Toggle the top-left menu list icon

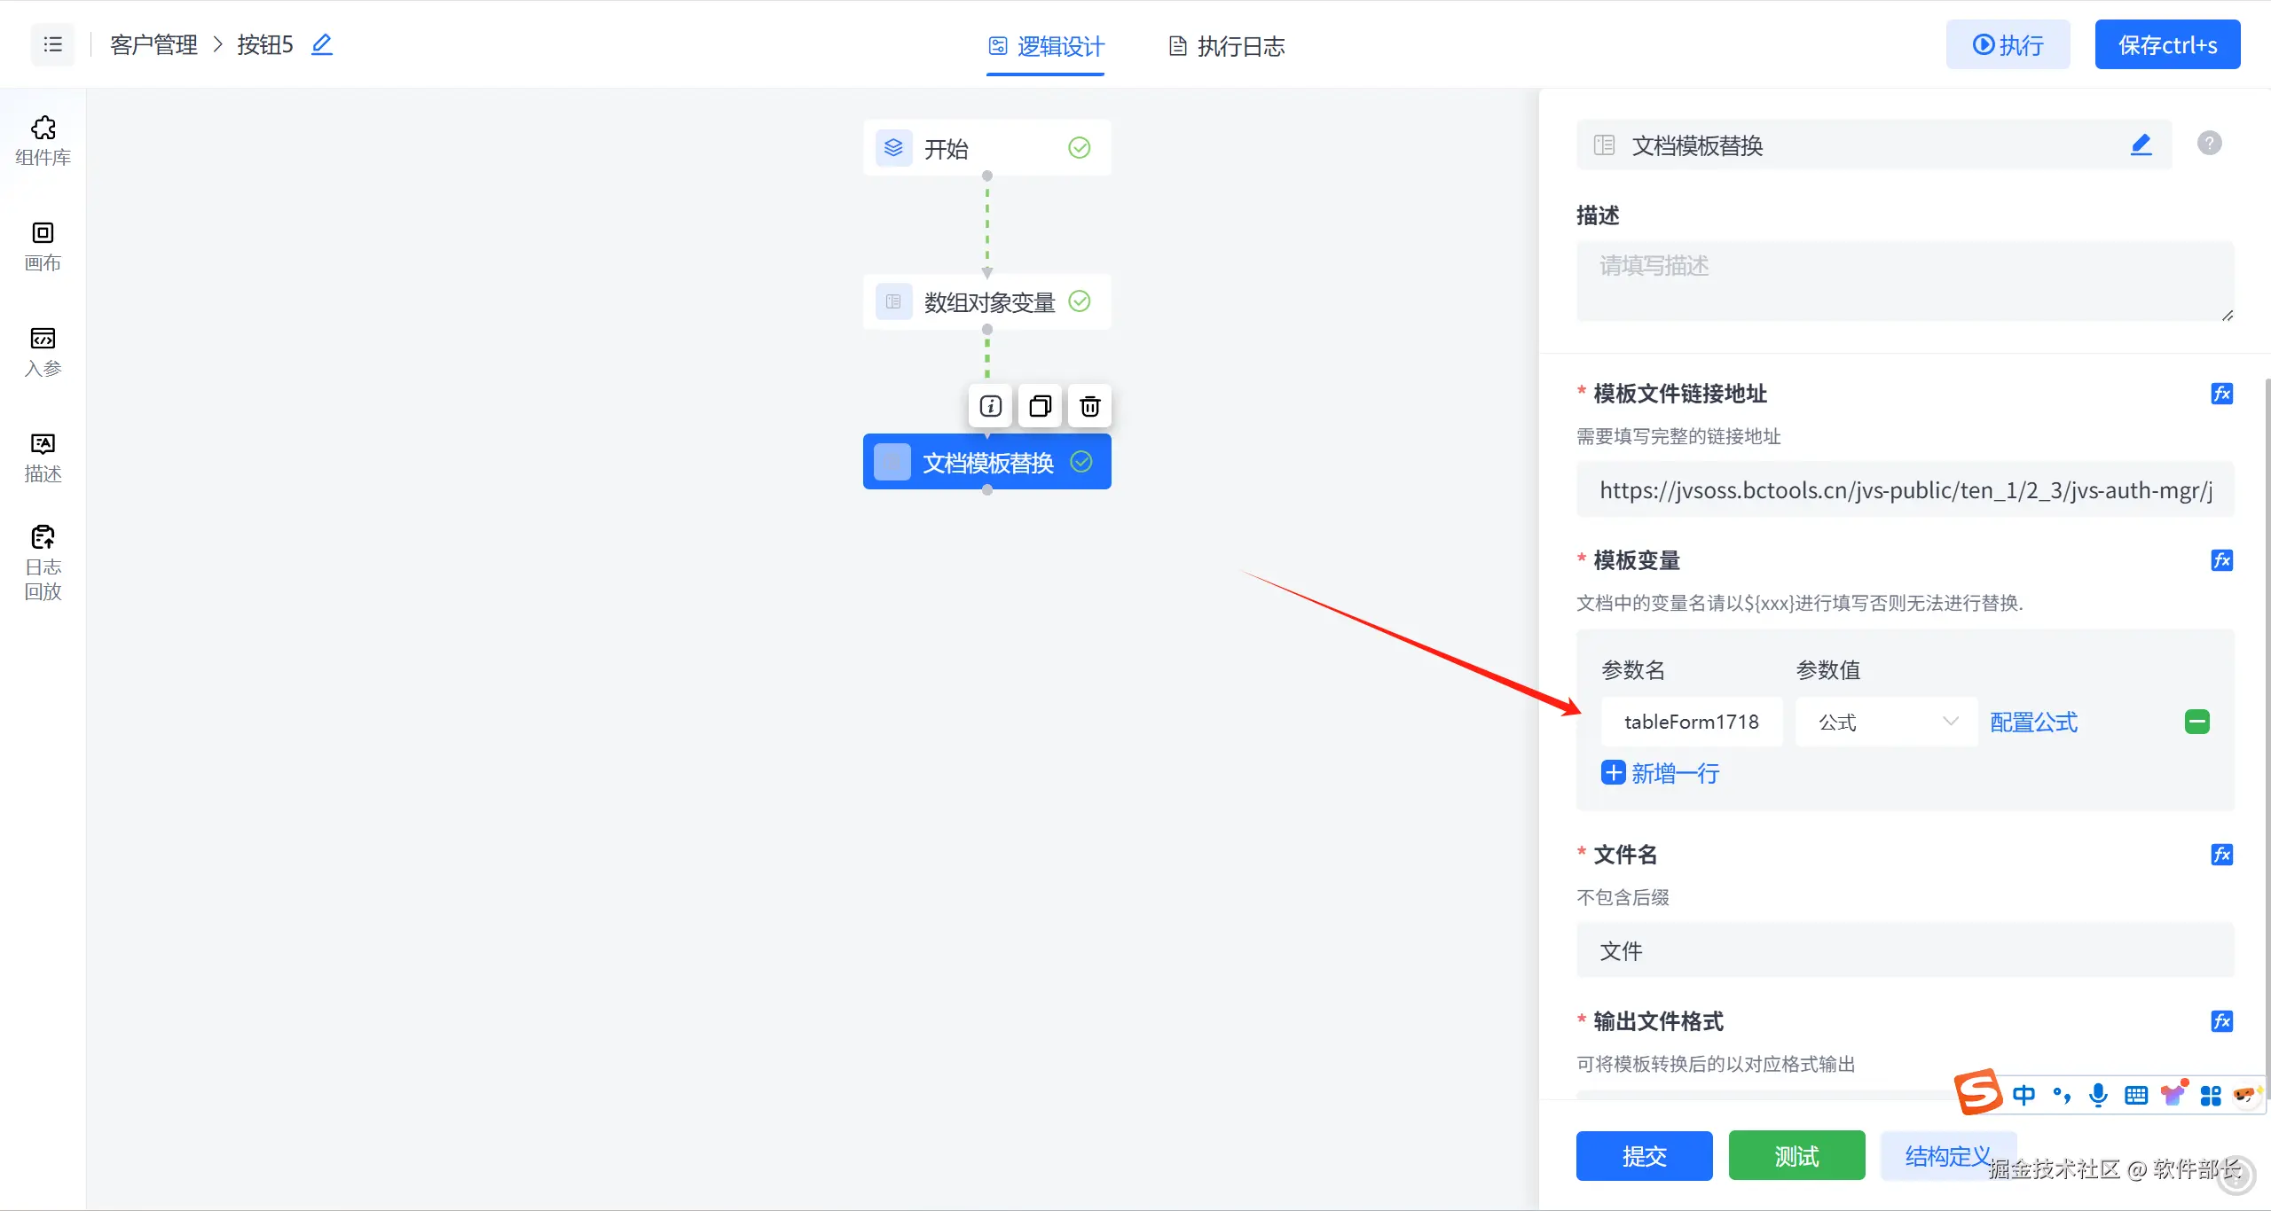point(53,44)
